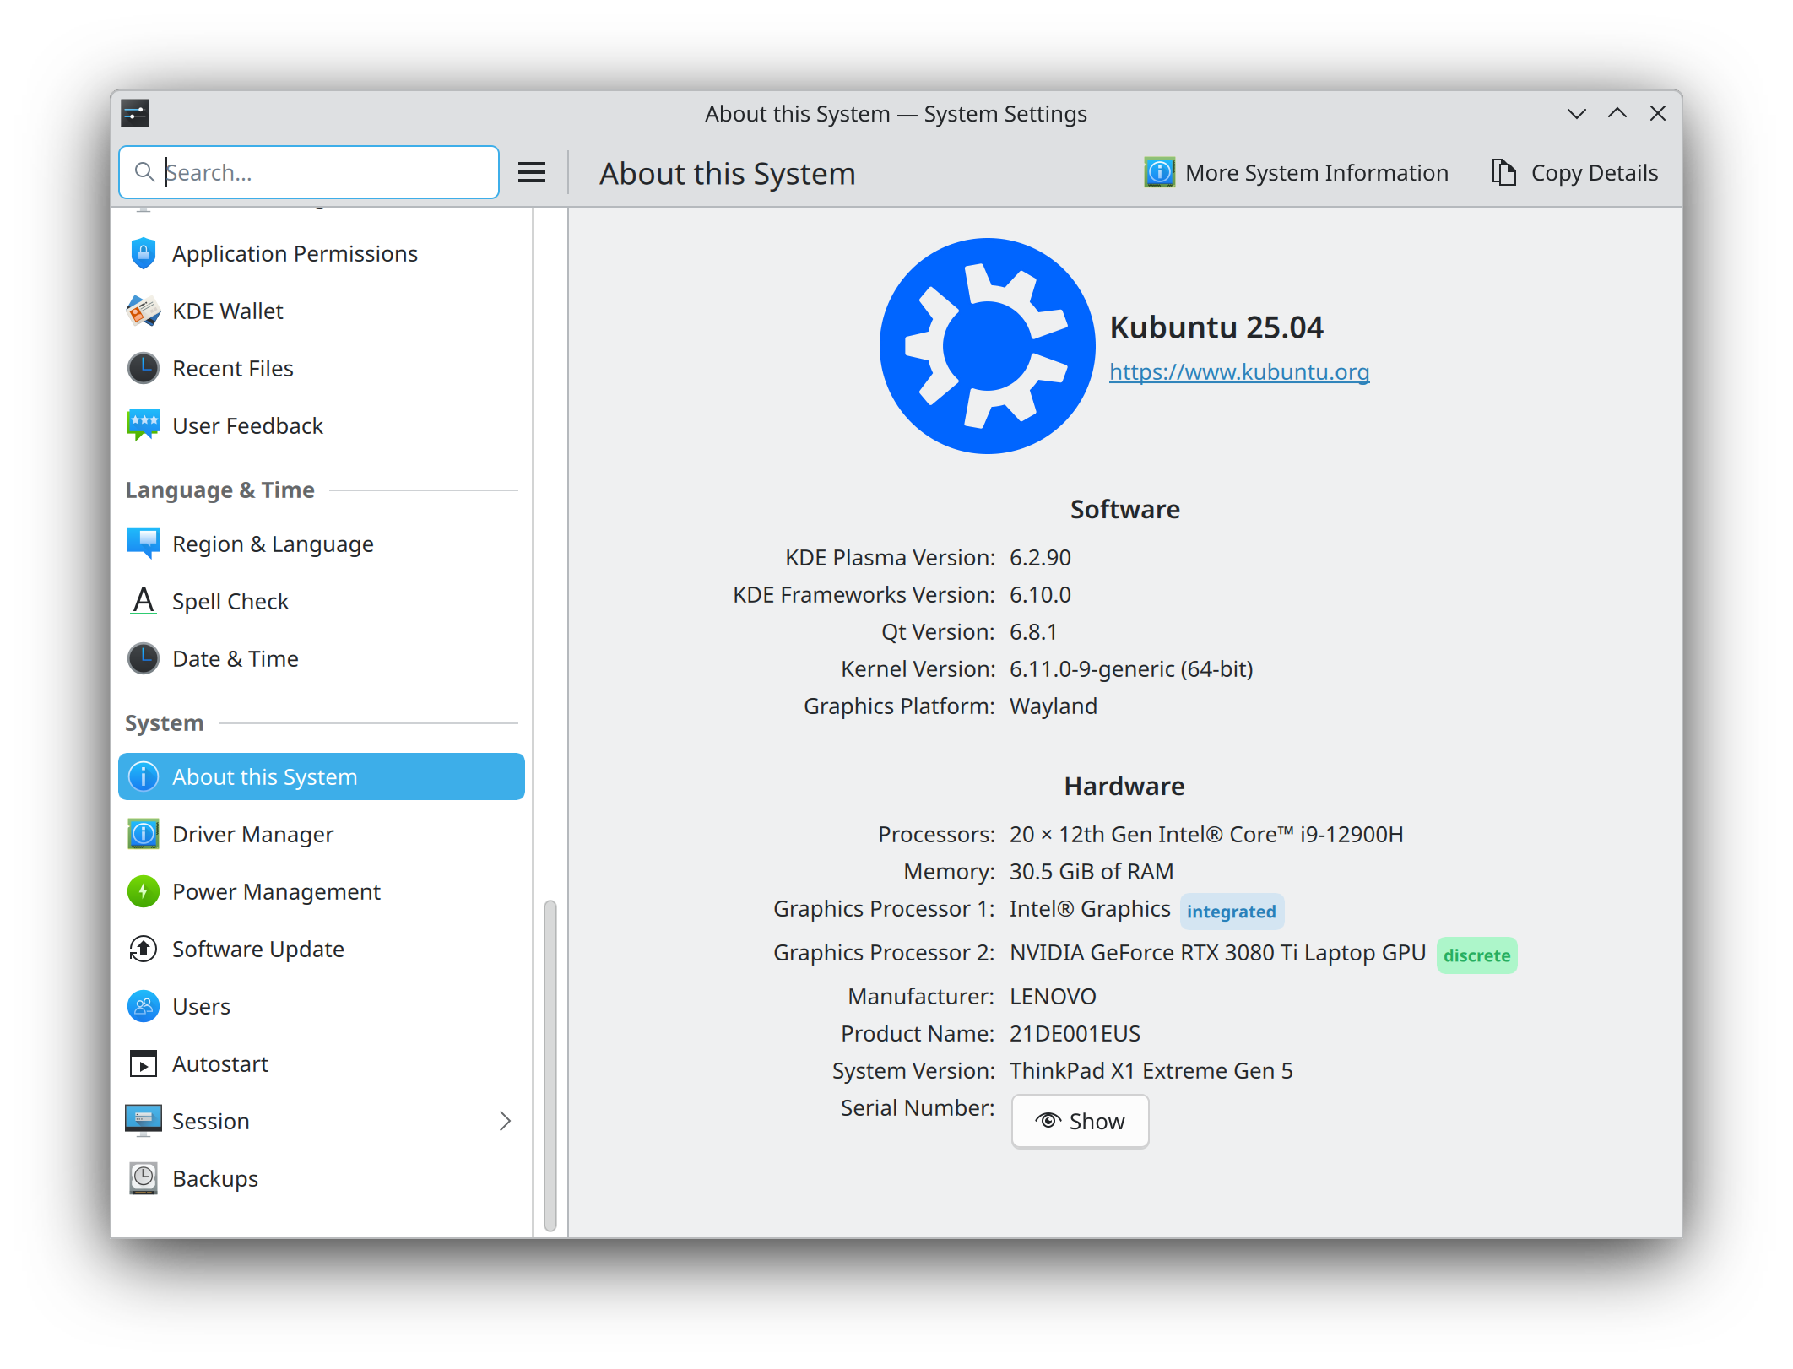Click Qt Version 6.8.1 value
This screenshot has height=1369, width=1793.
(1033, 631)
